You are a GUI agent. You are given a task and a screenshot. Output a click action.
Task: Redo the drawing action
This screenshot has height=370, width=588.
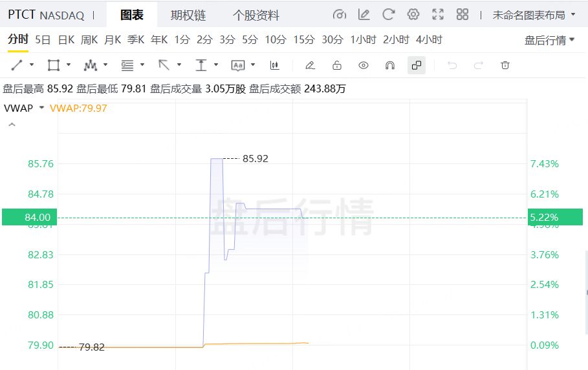coord(479,65)
